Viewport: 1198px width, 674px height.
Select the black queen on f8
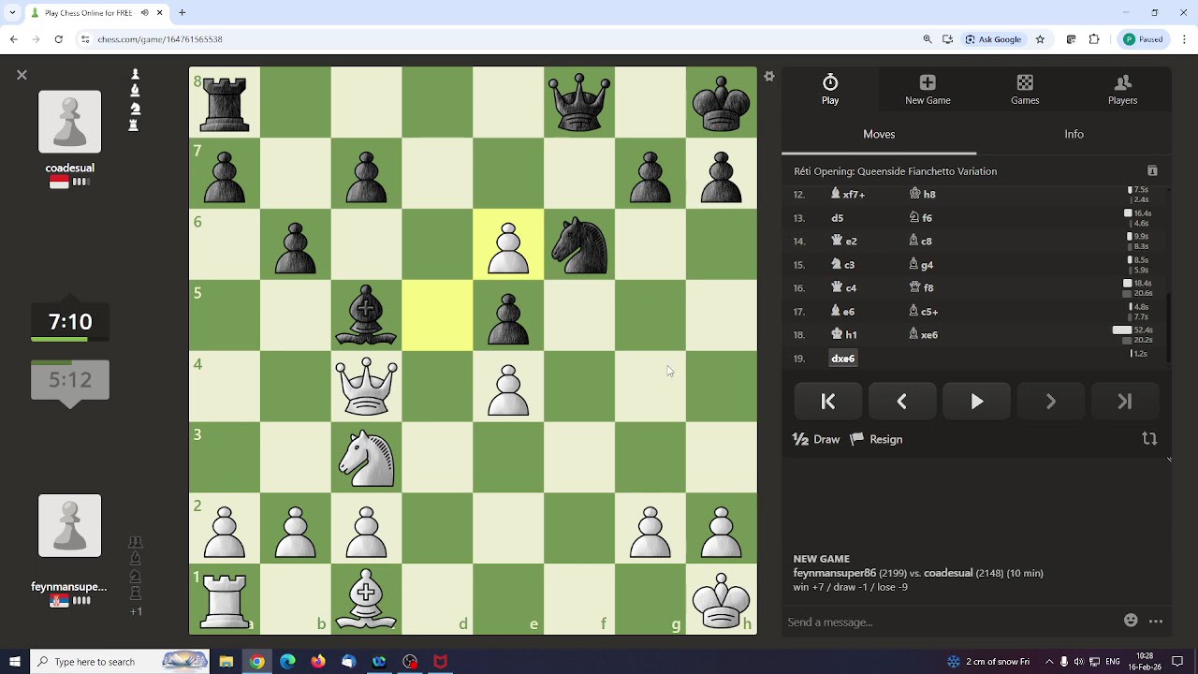[579, 102]
